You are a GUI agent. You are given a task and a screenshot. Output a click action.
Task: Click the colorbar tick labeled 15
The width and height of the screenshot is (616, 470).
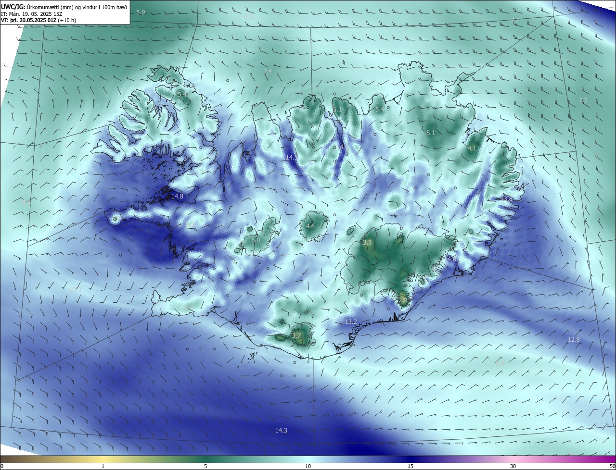(x=411, y=466)
